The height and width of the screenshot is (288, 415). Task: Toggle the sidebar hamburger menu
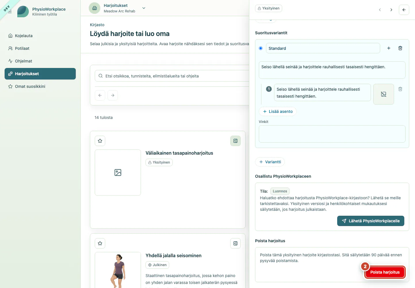click(x=10, y=12)
